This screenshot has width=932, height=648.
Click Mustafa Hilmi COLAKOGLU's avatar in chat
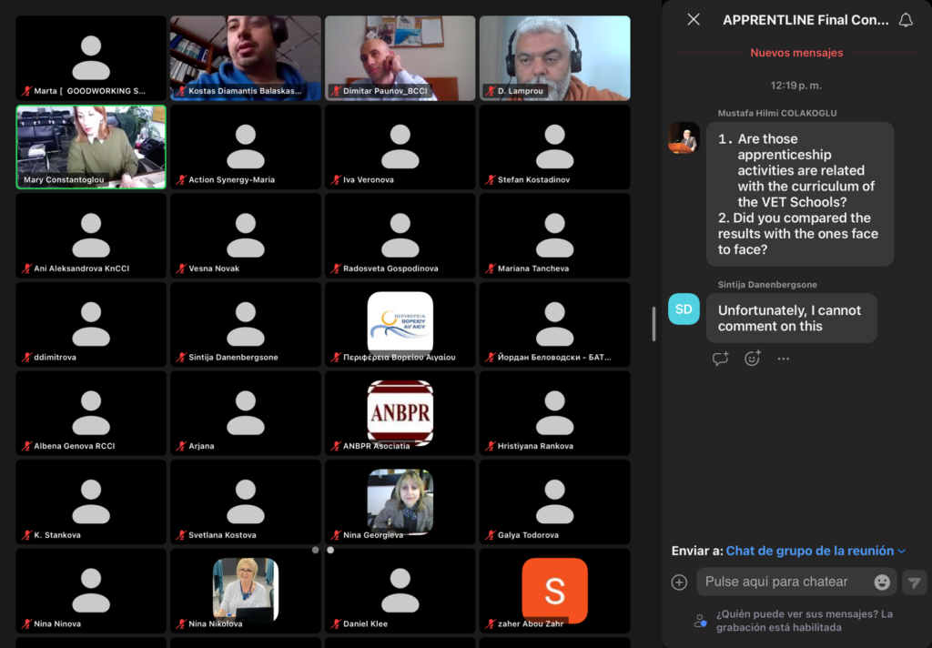click(x=684, y=137)
